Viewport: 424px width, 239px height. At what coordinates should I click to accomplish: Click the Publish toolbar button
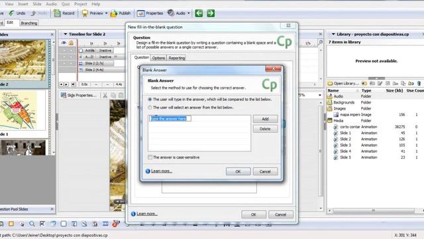click(121, 13)
